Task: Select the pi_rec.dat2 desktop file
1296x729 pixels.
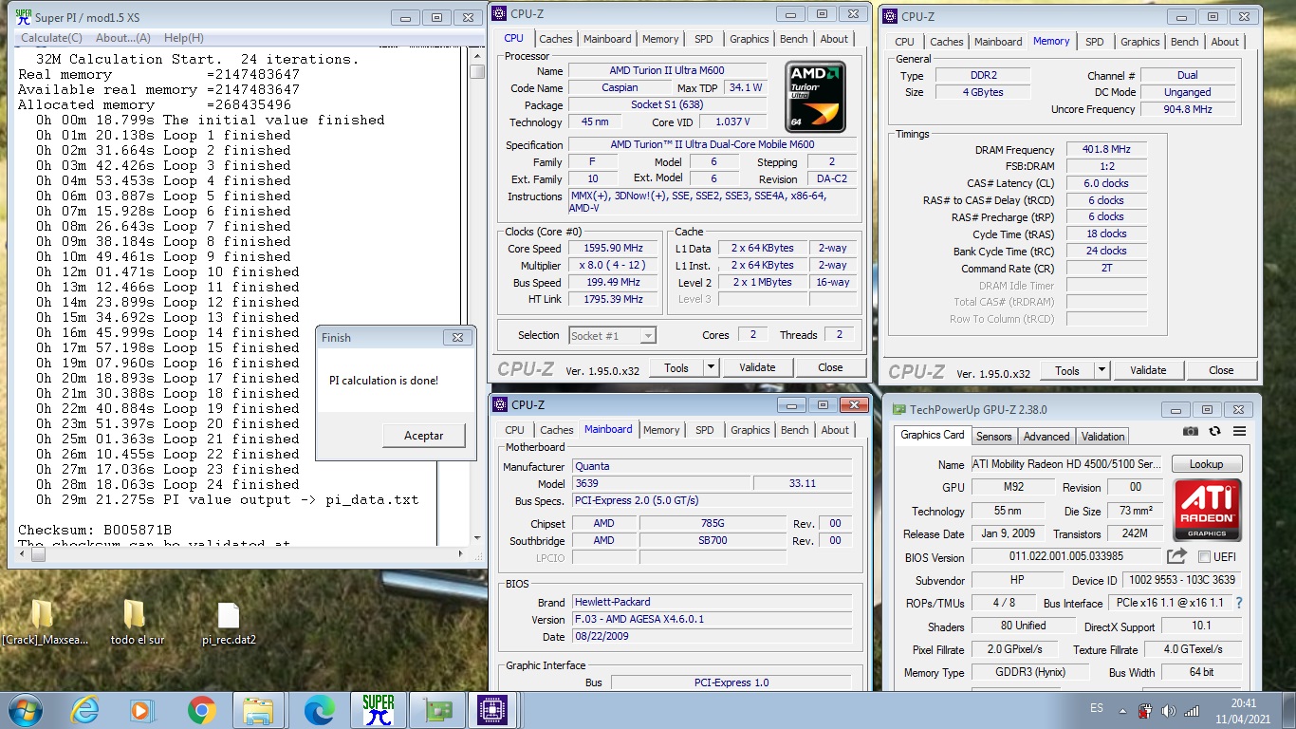Action: [229, 623]
